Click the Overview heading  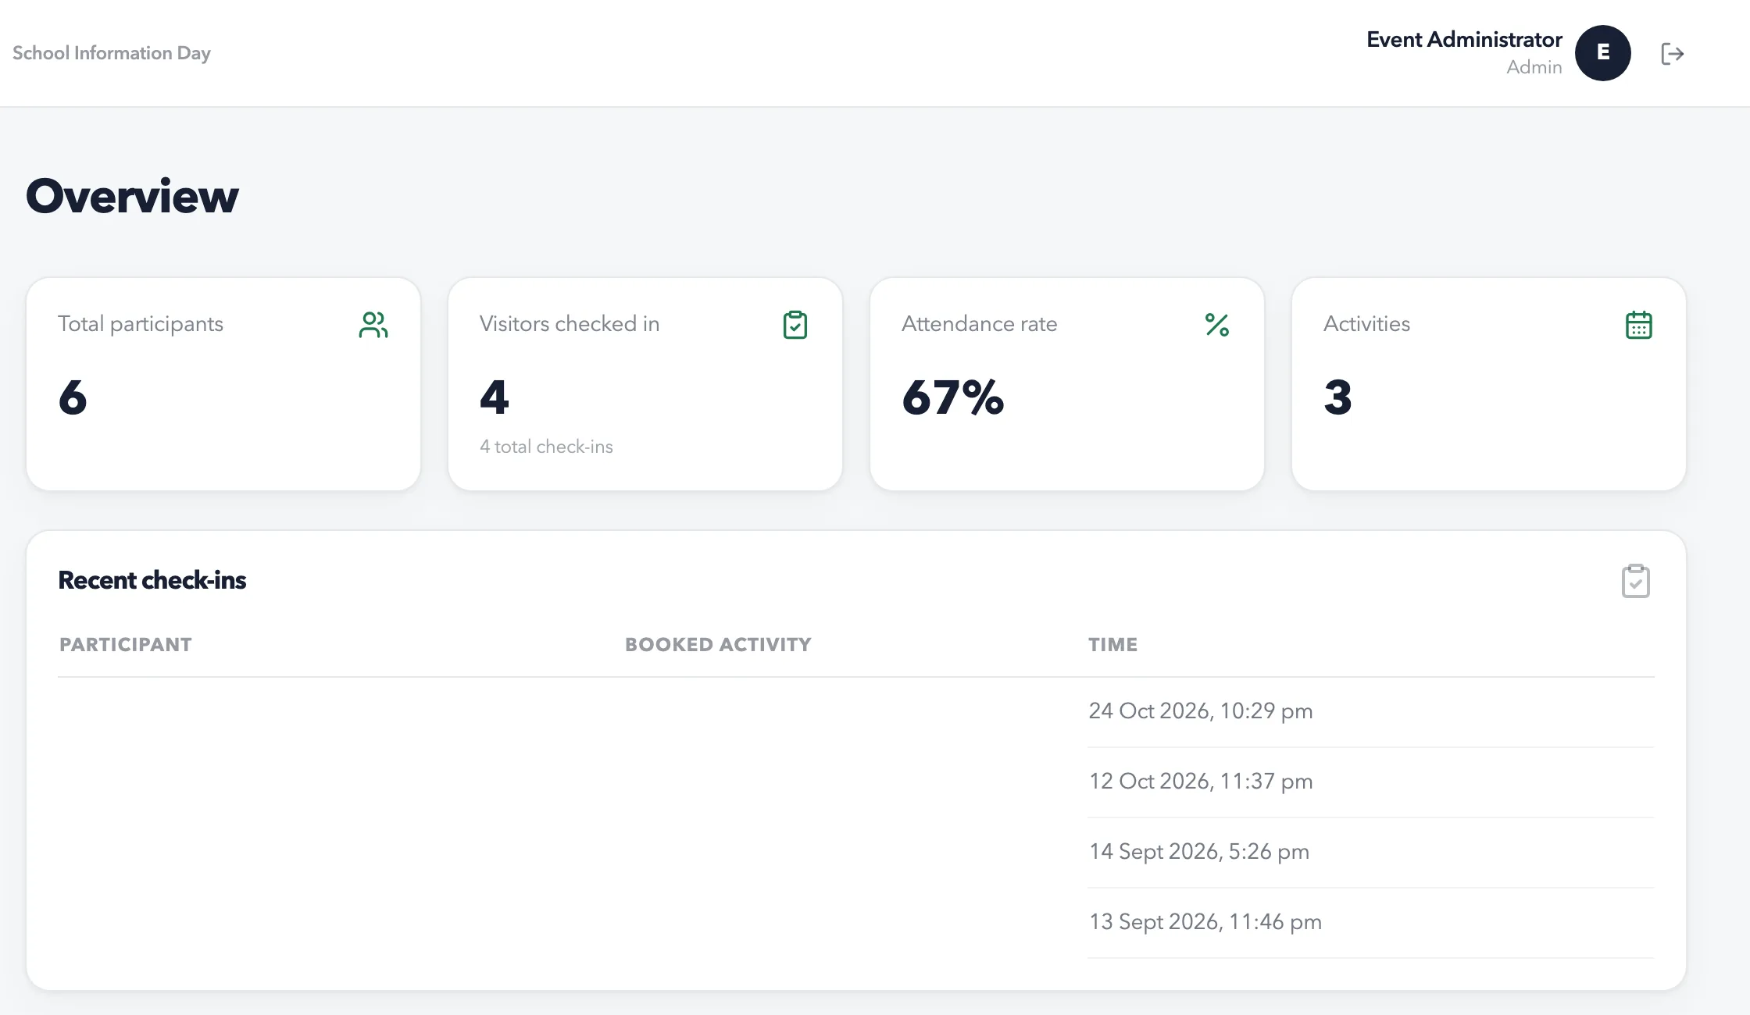(x=132, y=195)
